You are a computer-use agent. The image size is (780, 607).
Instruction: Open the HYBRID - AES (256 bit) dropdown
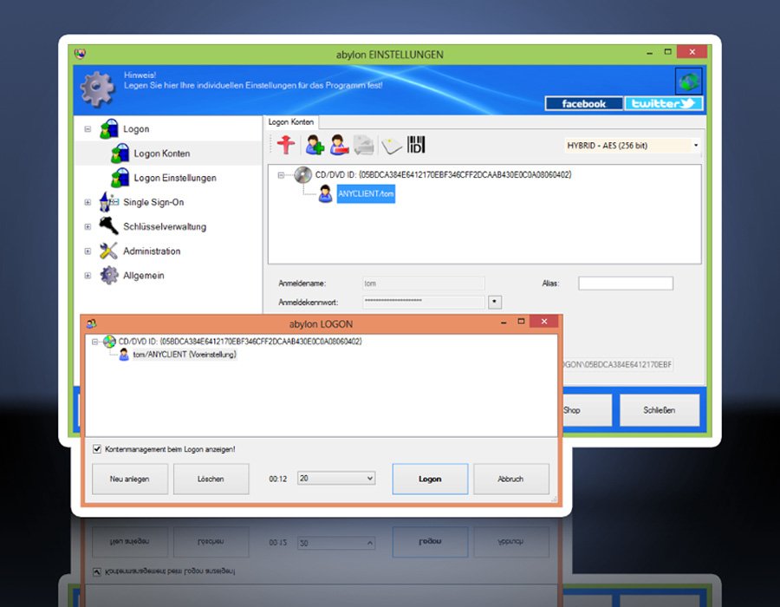point(695,146)
